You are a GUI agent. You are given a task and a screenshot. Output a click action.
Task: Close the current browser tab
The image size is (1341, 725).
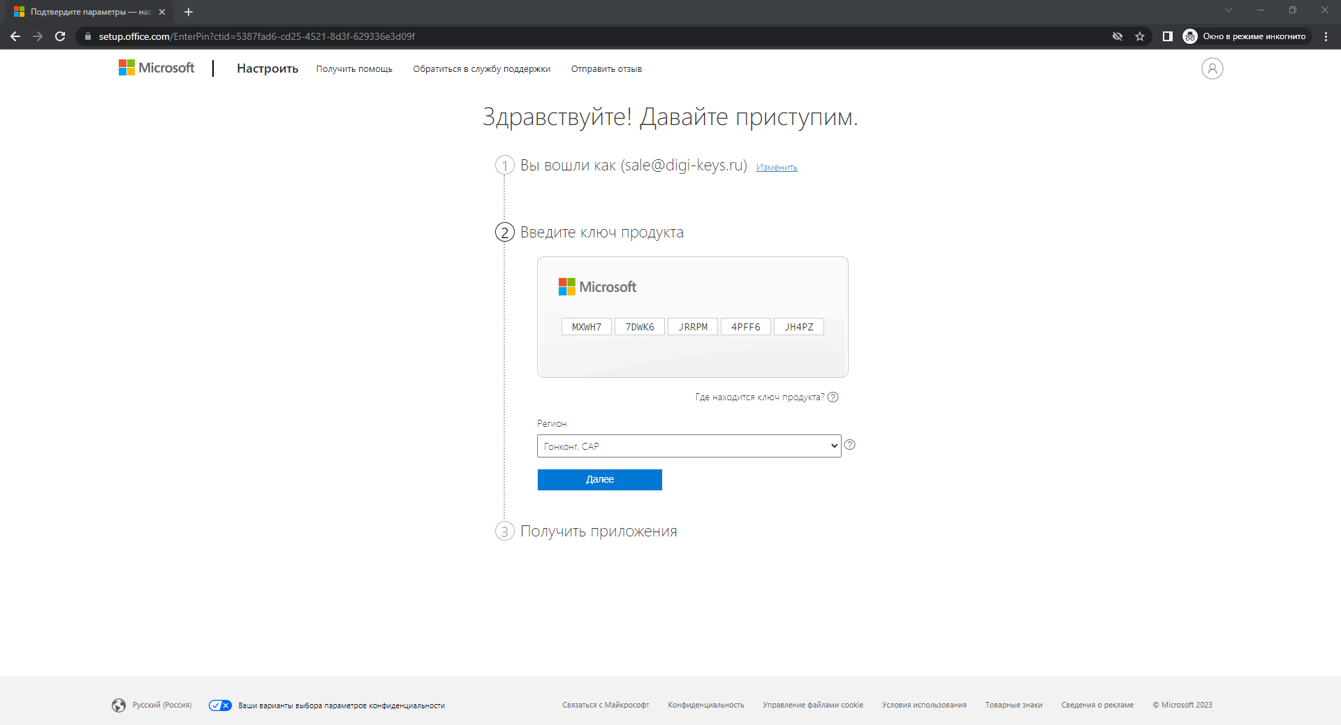point(162,12)
